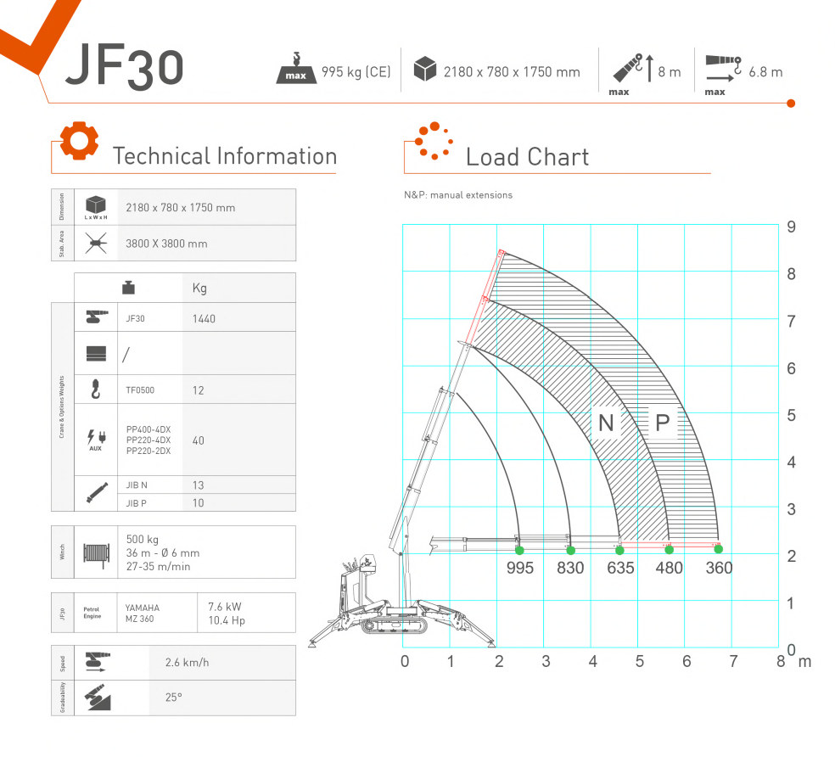Click the speed icon beside 2.6 km/h

(95, 661)
